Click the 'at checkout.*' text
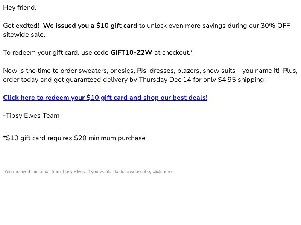Viewport: 301px width, 225px height. coord(173,52)
